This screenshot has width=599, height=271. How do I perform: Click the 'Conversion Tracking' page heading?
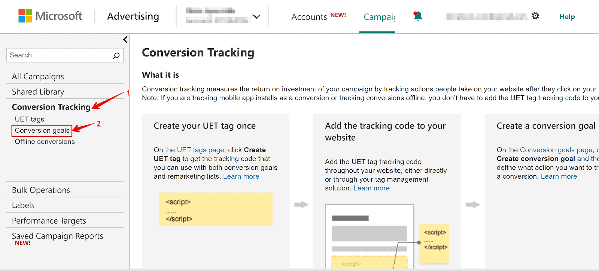[x=198, y=53]
